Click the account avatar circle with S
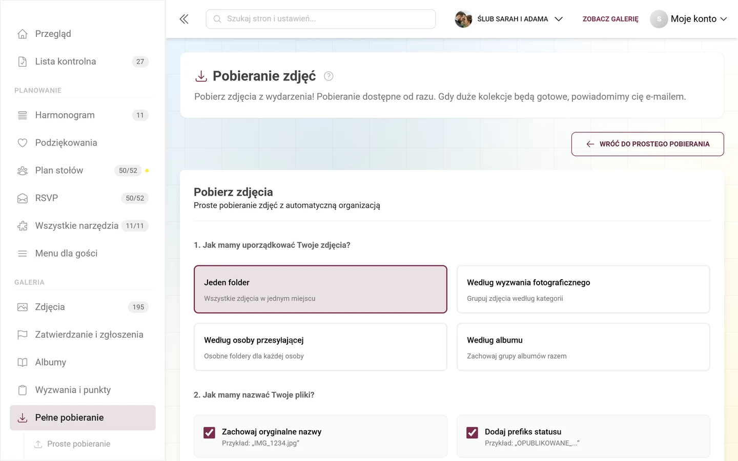Image resolution: width=738 pixels, height=461 pixels. [659, 19]
